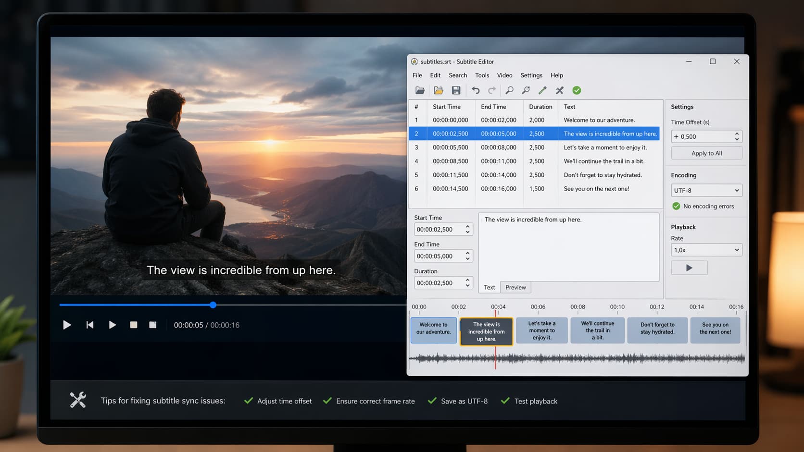Open the playback Rate 1,0x dropdown

tap(706, 250)
